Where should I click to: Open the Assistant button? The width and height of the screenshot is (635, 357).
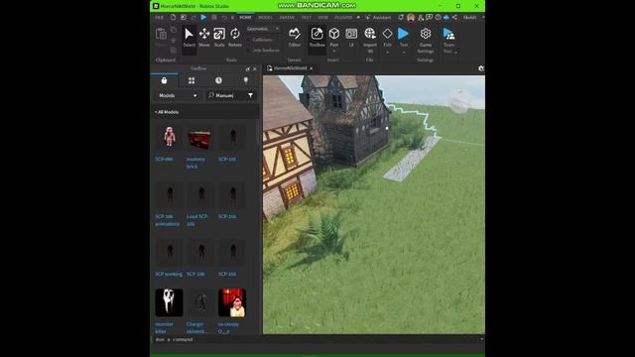(378, 18)
